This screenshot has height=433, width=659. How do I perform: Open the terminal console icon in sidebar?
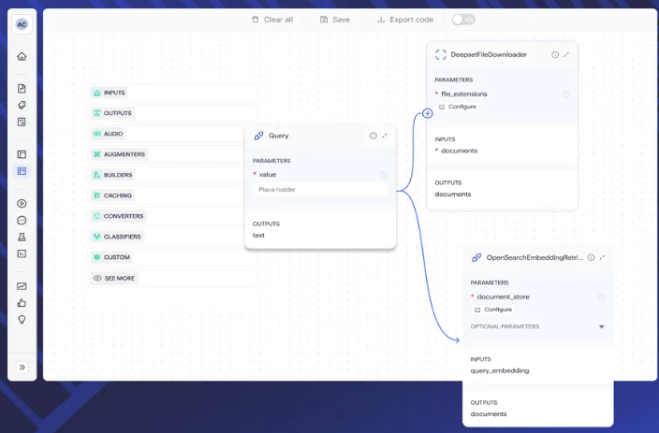click(22, 253)
